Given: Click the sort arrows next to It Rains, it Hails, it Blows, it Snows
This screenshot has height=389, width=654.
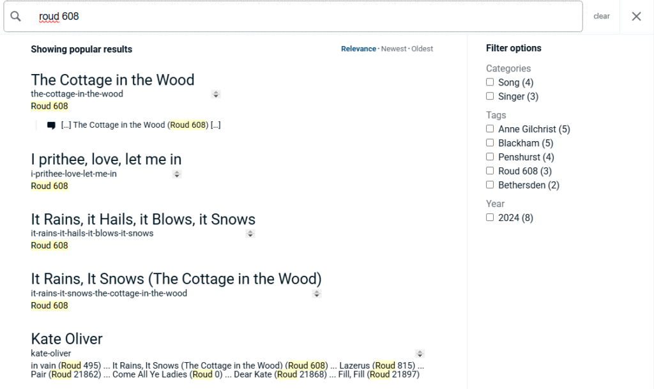Looking at the screenshot, I should 250,233.
